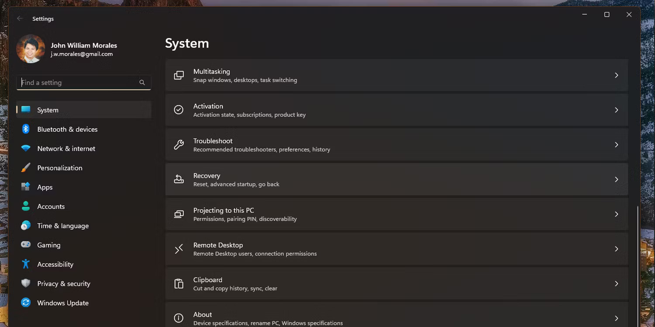Select the Accessibility figure icon
The image size is (655, 327).
(26, 264)
